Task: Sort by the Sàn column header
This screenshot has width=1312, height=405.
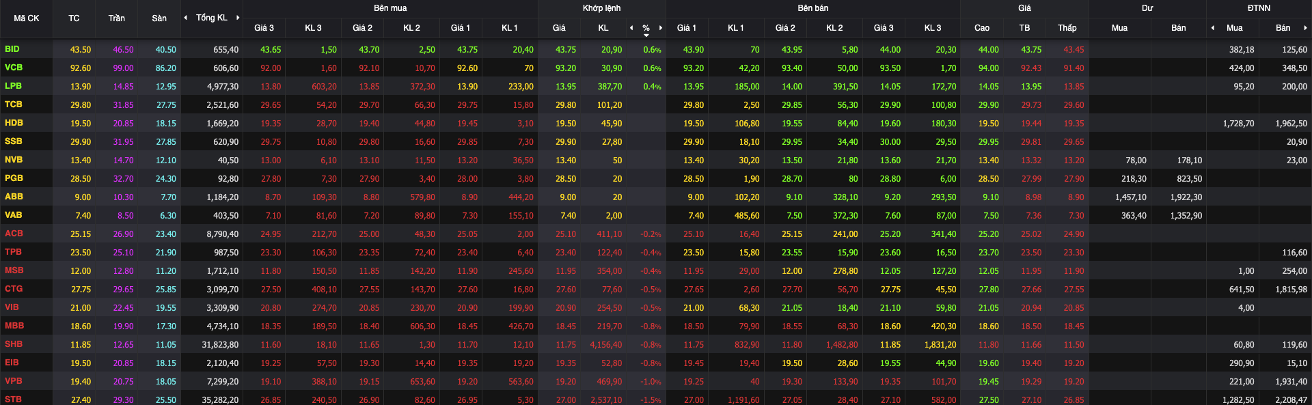Action: pyautogui.click(x=159, y=18)
